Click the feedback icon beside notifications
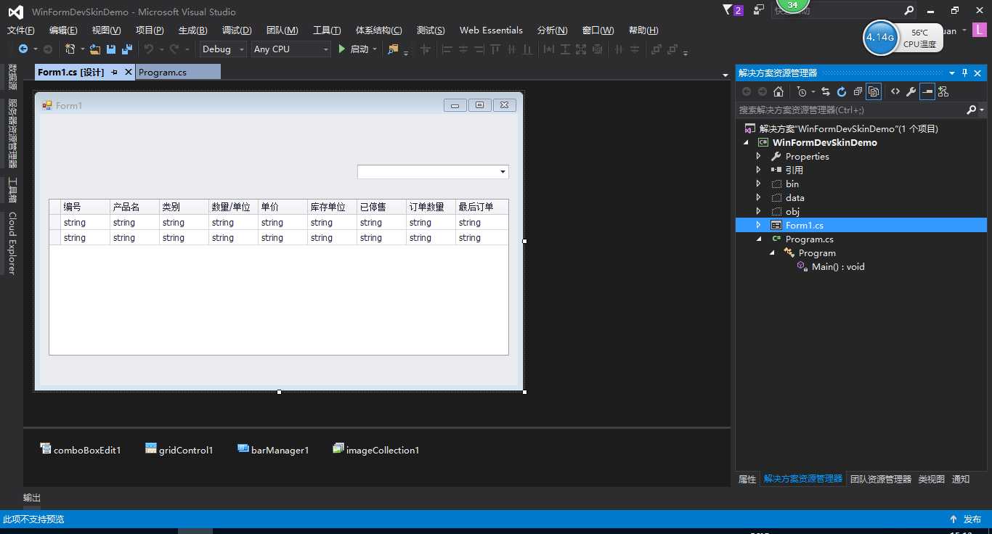The image size is (992, 534). pyautogui.click(x=759, y=10)
